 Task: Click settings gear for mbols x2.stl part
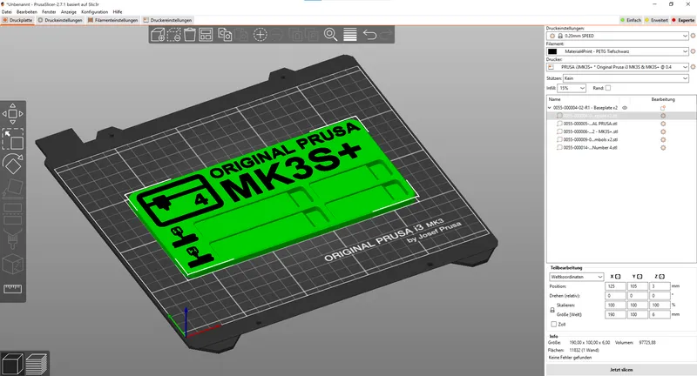[663, 140]
